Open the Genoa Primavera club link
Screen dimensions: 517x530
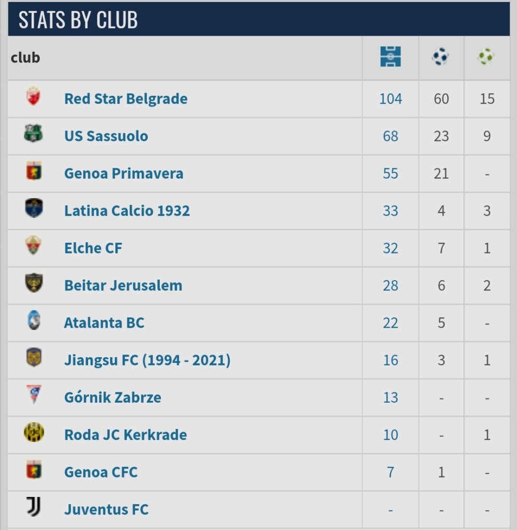[x=124, y=173]
